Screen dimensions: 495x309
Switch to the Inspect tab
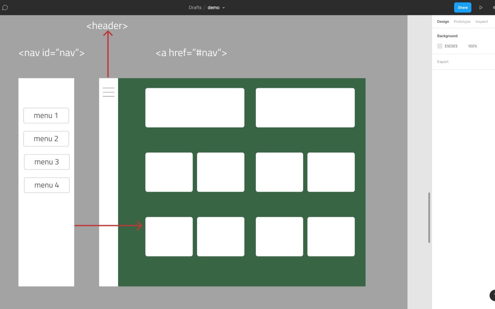coord(482,22)
